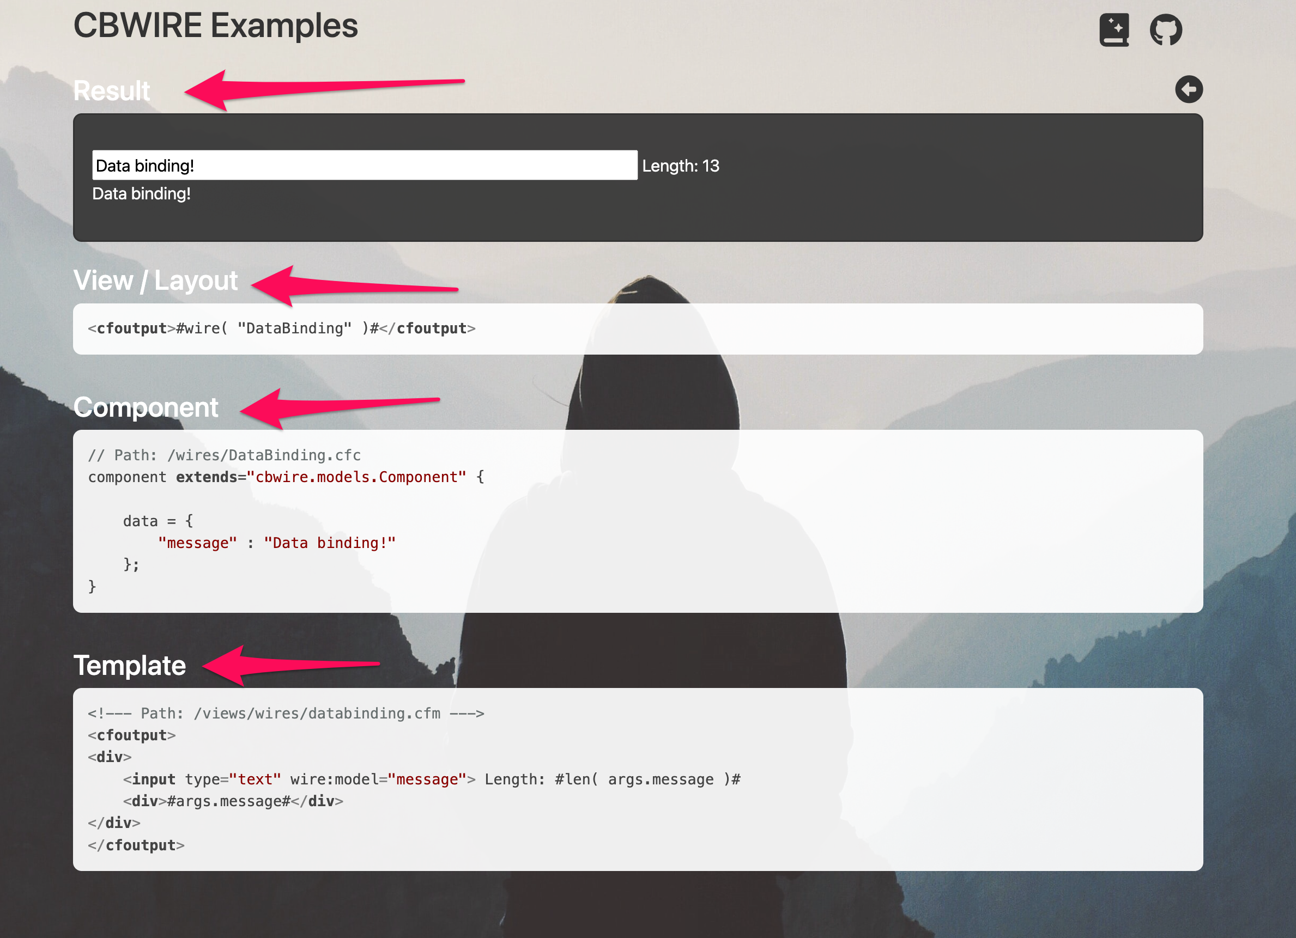Image resolution: width=1296 pixels, height=938 pixels.
Task: Click the "Data binding!" string value in code
Action: click(329, 543)
